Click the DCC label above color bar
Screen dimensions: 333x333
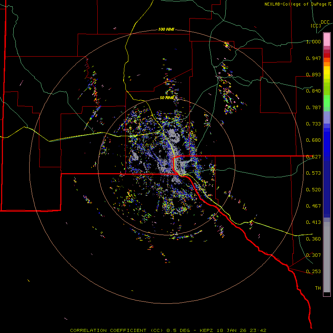[325, 22]
